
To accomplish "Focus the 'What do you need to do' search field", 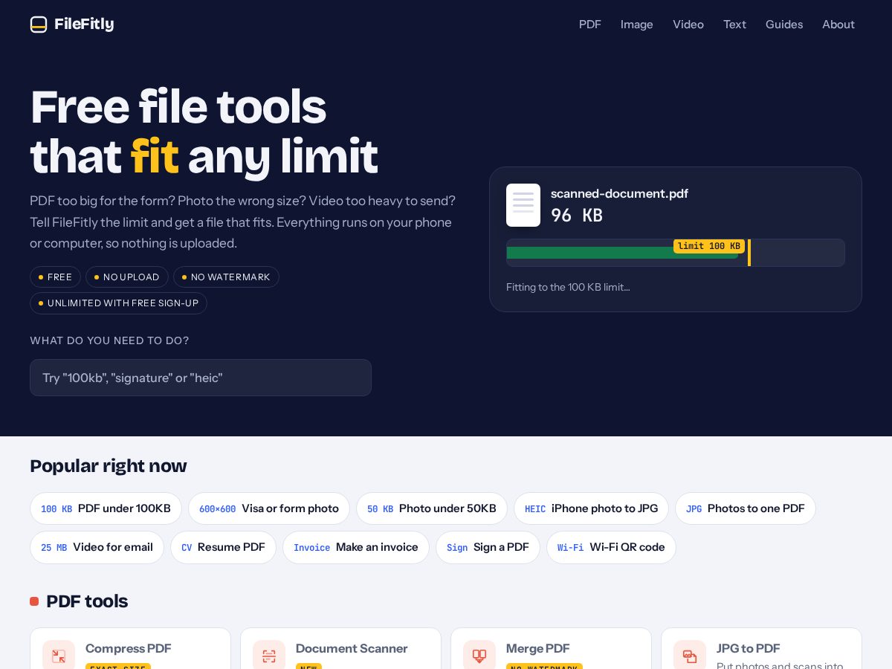I will (201, 378).
